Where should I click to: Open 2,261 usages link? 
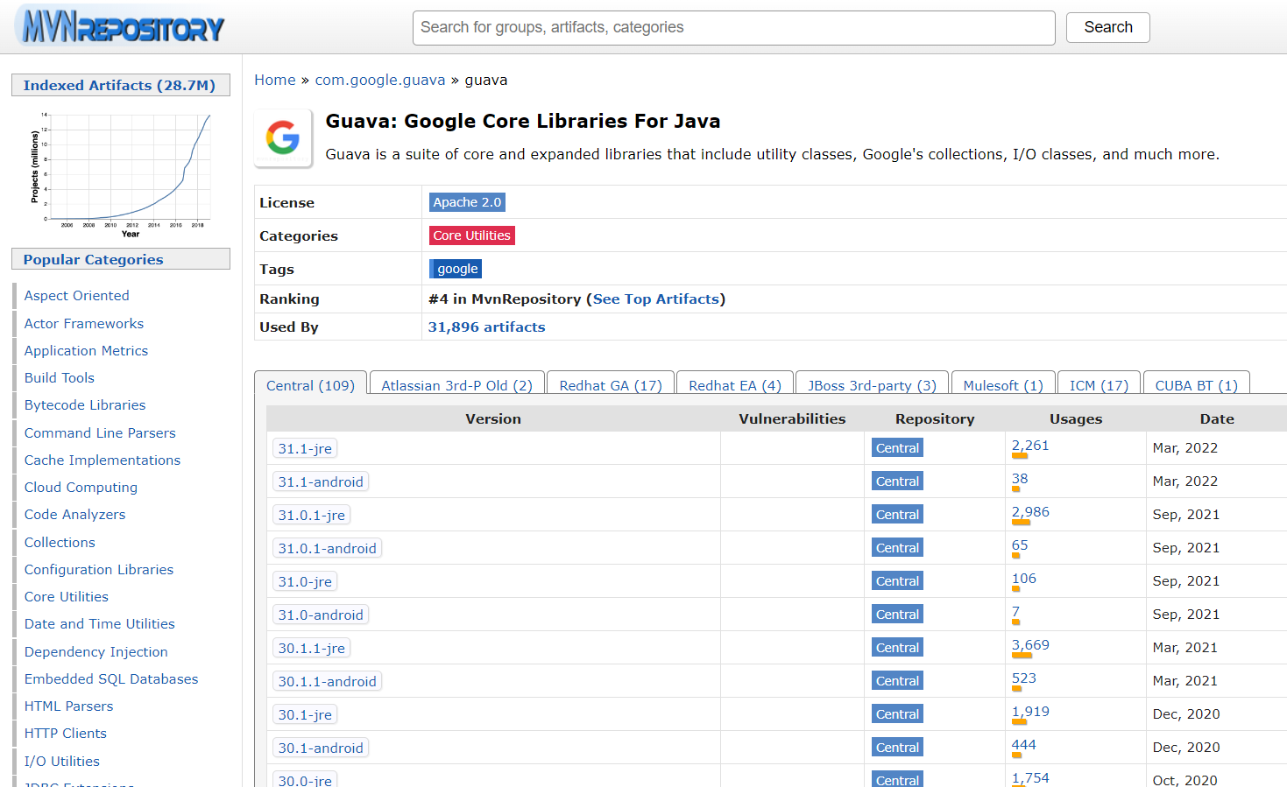(1030, 446)
